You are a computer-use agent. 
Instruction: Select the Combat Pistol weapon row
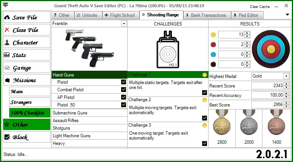[x=89, y=90]
